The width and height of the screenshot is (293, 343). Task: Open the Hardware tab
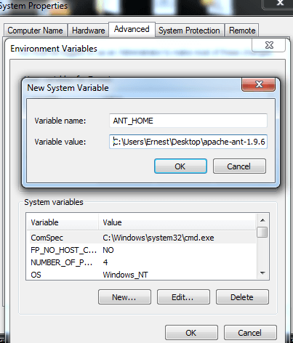pos(88,31)
